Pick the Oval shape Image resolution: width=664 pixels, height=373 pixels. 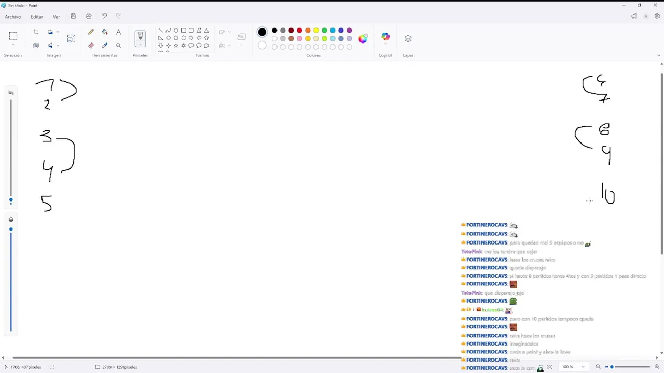click(x=176, y=31)
